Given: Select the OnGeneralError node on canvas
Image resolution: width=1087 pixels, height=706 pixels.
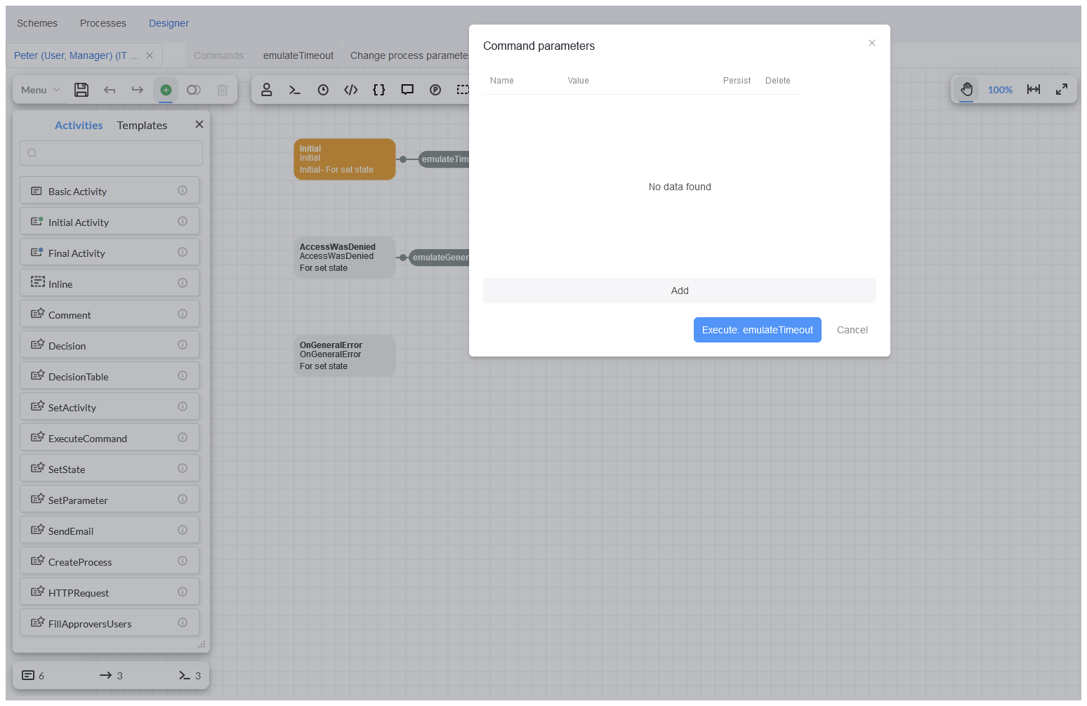Looking at the screenshot, I should 345,356.
